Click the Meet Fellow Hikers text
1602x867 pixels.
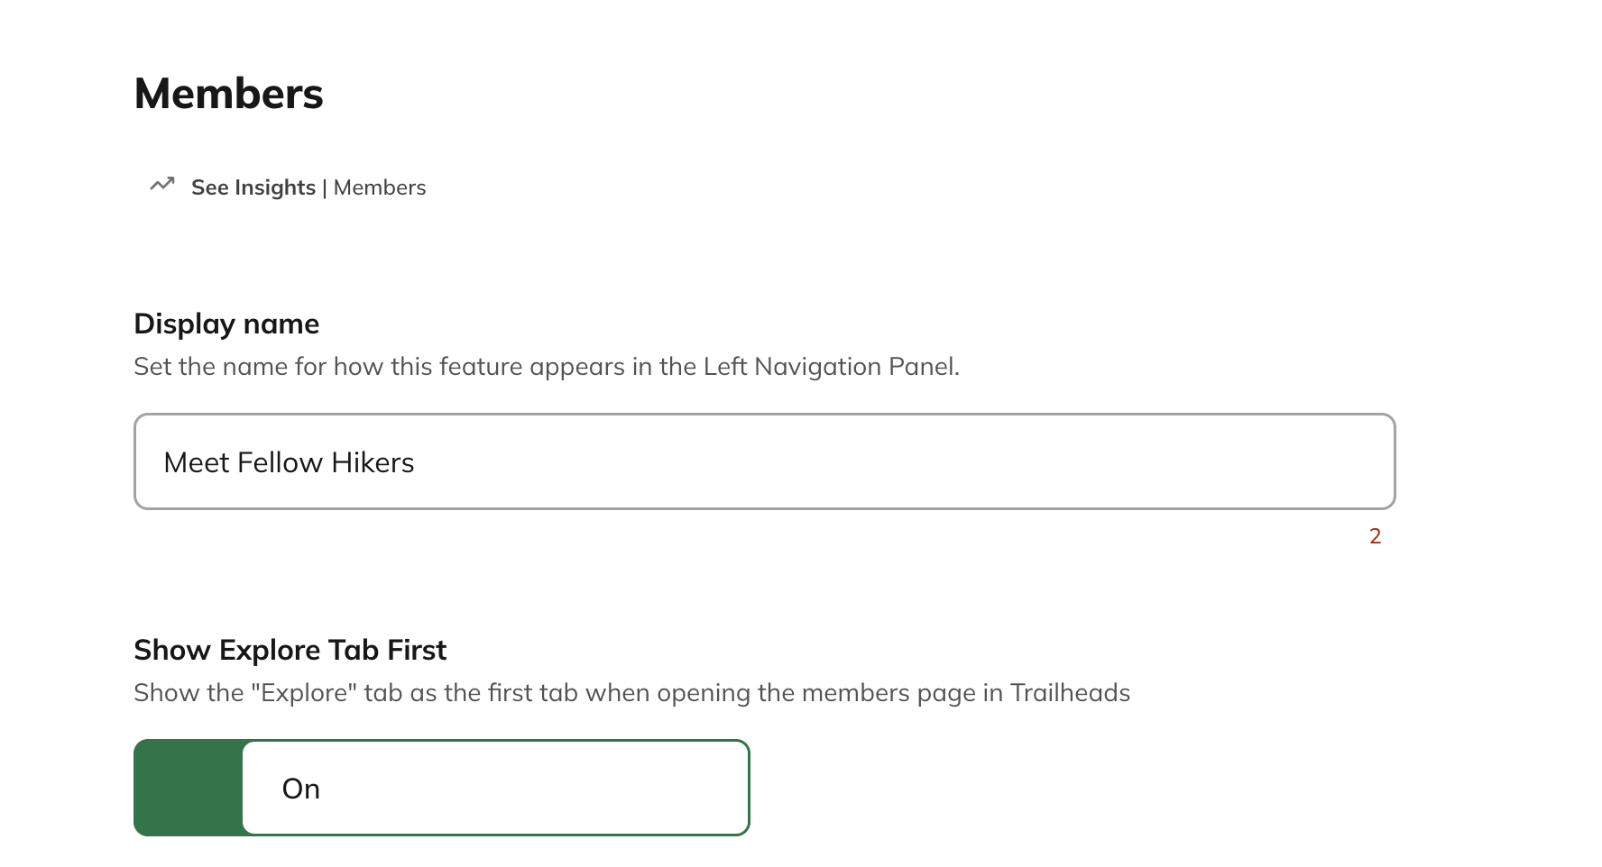coord(289,462)
